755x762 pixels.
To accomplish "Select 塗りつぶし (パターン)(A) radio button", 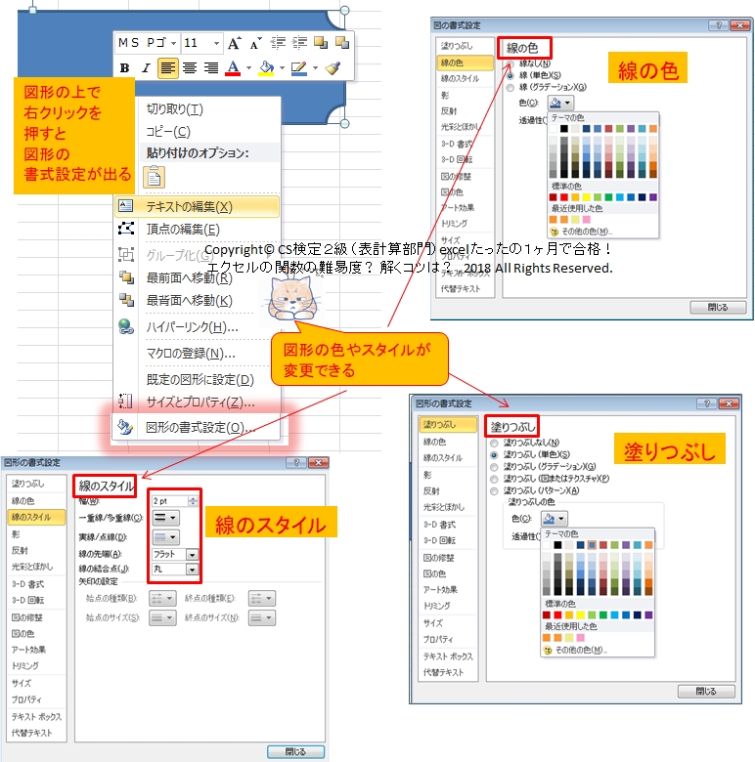I will (x=494, y=490).
